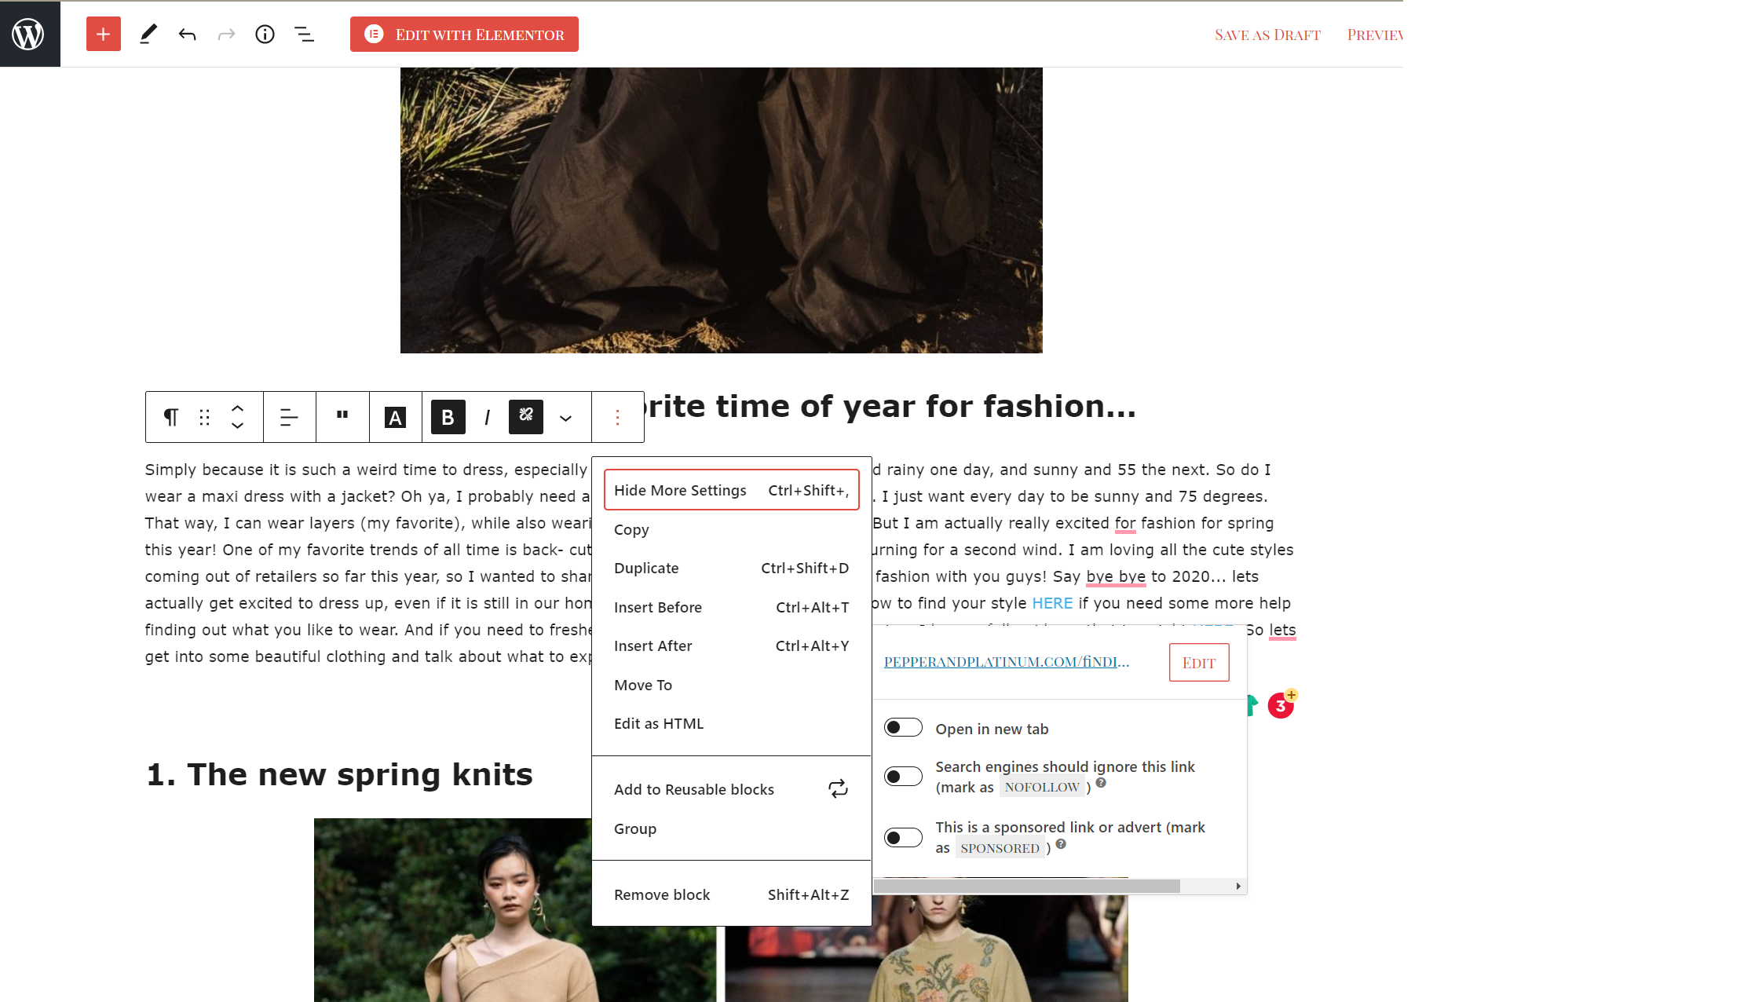Open the pepperandplatinum.com link URL

click(x=1007, y=662)
